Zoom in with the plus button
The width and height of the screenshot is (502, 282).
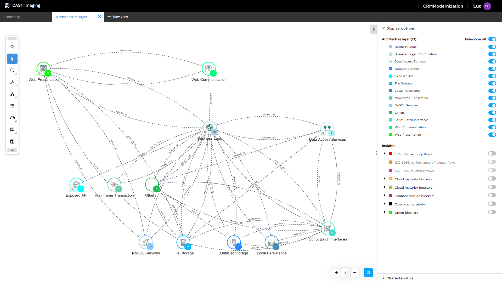(x=336, y=273)
